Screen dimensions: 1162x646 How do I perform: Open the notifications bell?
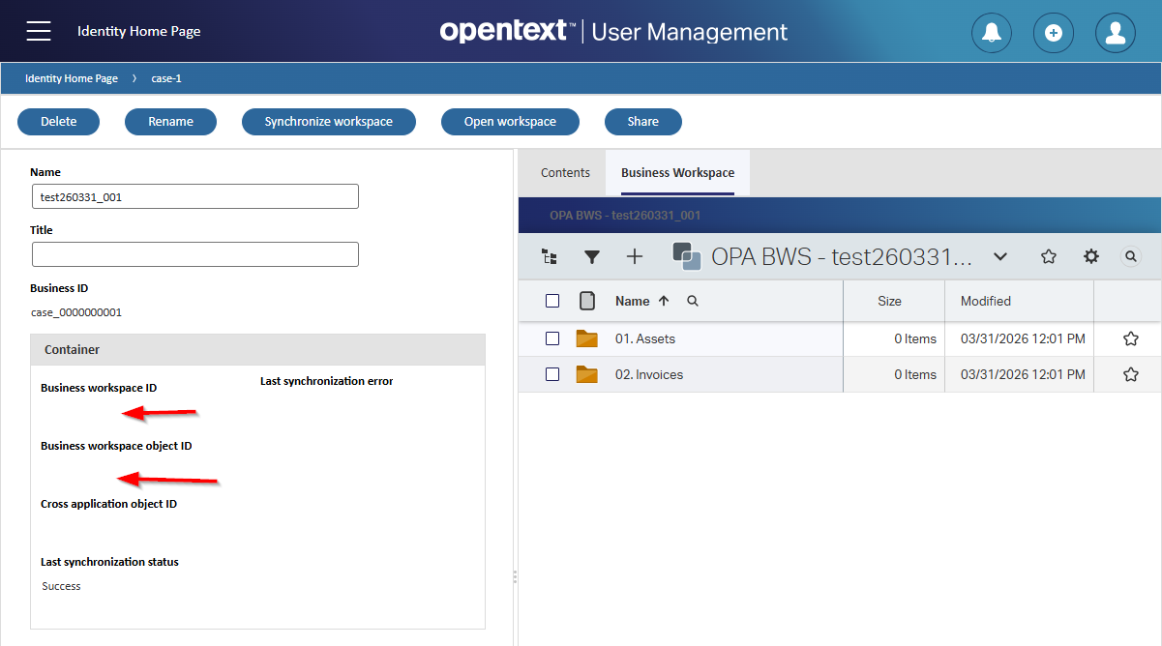[x=992, y=33]
